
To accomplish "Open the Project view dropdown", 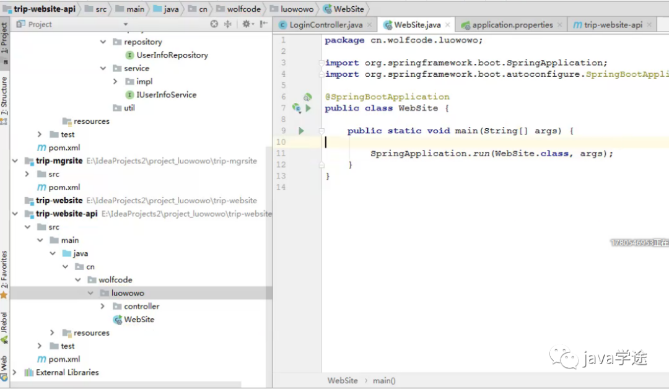I will pyautogui.click(x=126, y=25).
